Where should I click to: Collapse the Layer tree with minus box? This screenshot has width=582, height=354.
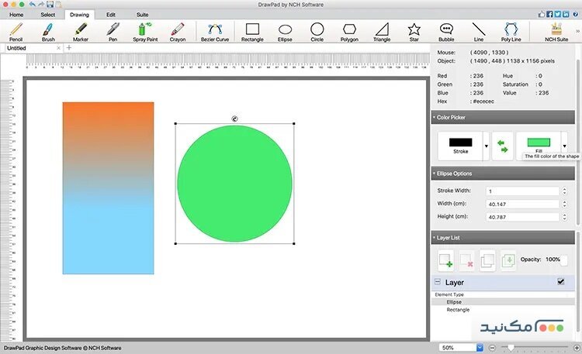pos(438,282)
